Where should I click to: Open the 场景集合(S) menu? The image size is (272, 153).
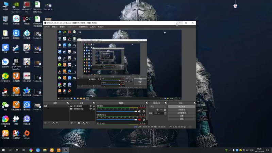pyautogui.click(x=83, y=27)
